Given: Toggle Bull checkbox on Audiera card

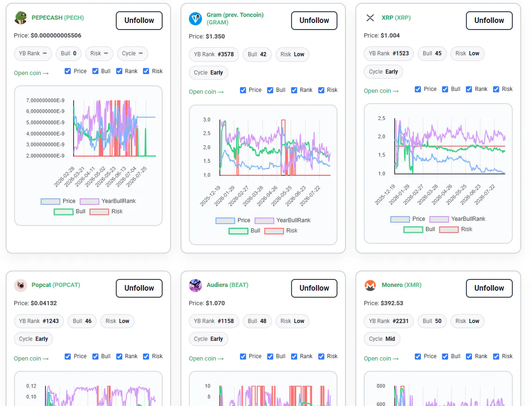Looking at the screenshot, I should pyautogui.click(x=270, y=356).
